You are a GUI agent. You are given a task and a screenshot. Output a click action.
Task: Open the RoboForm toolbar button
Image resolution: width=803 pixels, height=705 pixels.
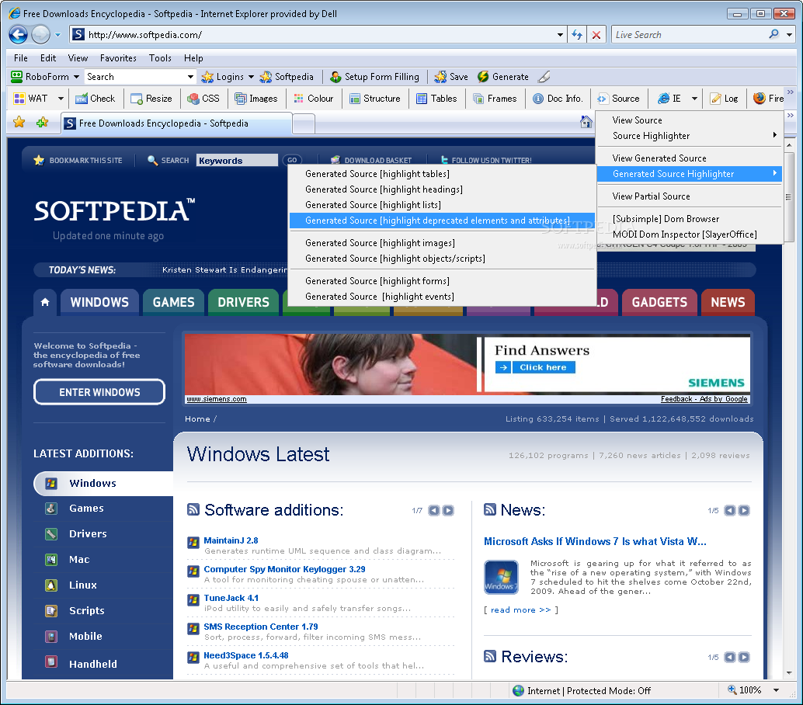click(40, 77)
